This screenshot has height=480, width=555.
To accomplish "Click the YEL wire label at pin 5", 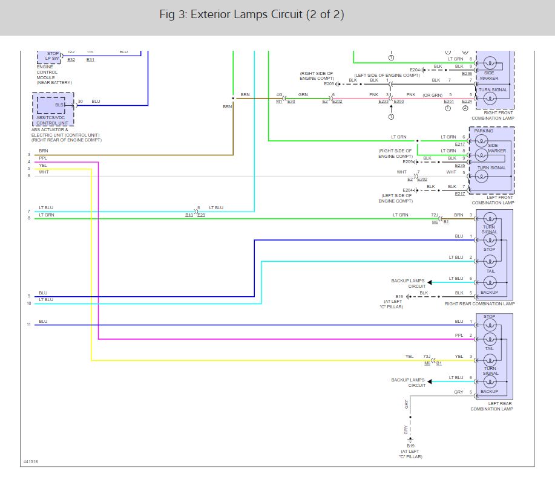I will [x=43, y=166].
